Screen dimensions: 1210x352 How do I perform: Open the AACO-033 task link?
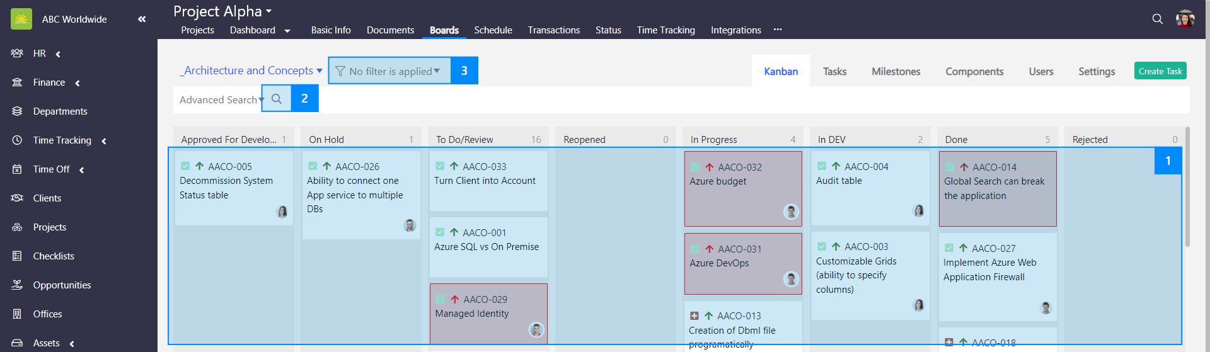pyautogui.click(x=484, y=167)
